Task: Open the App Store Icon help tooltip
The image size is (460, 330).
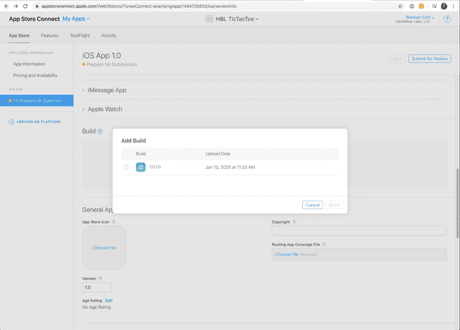Action: [113, 222]
